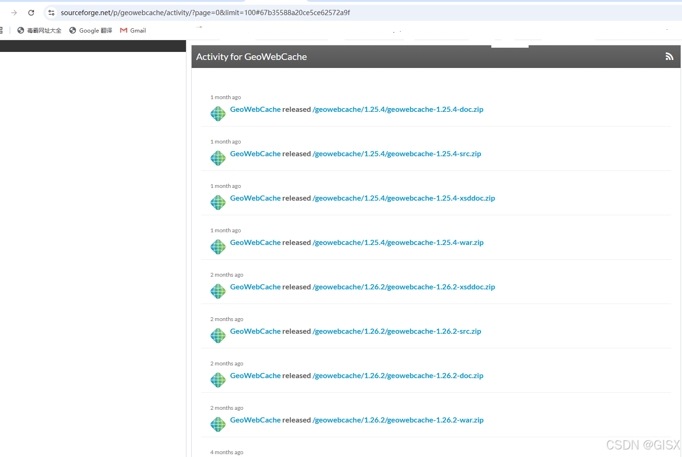
Task: Open geowebcache-1.26.2-xsddoc.zip file link
Action: tap(404, 287)
